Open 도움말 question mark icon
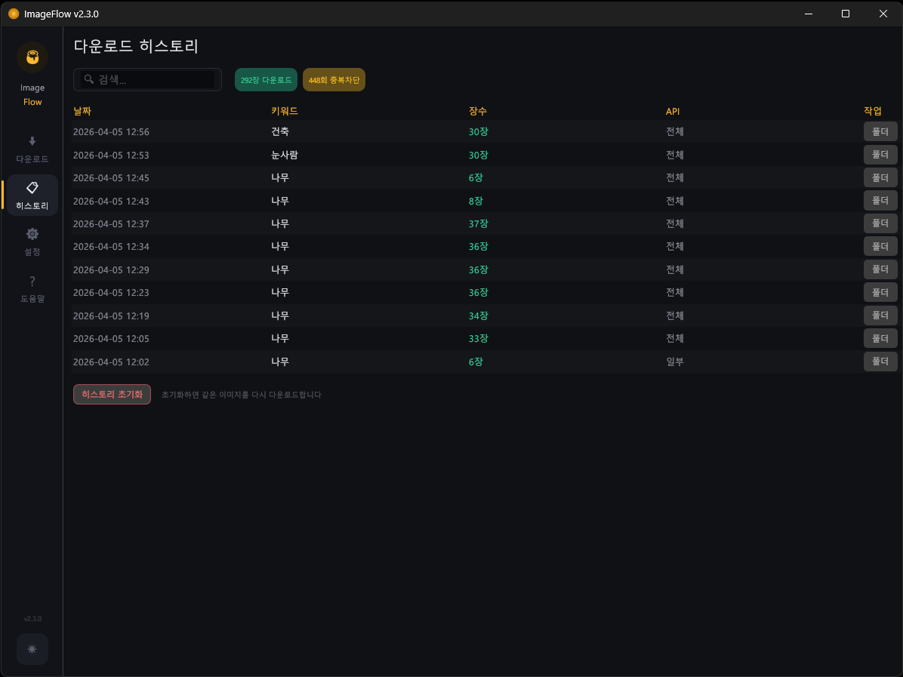Image resolution: width=903 pixels, height=677 pixels. tap(32, 281)
